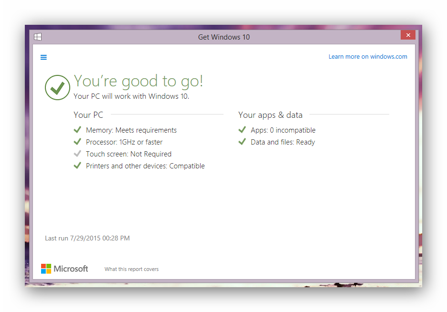Click 'You're good to go!' headline
447x312 pixels.
(x=138, y=81)
